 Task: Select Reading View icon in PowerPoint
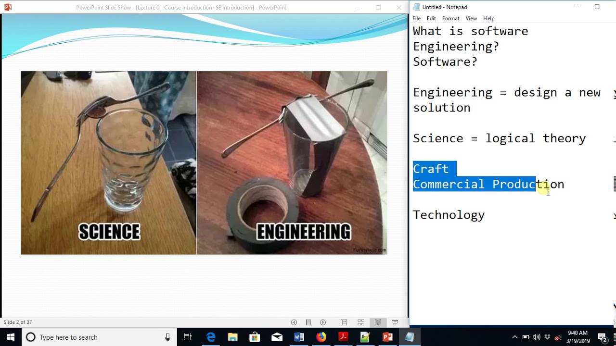[378, 322]
